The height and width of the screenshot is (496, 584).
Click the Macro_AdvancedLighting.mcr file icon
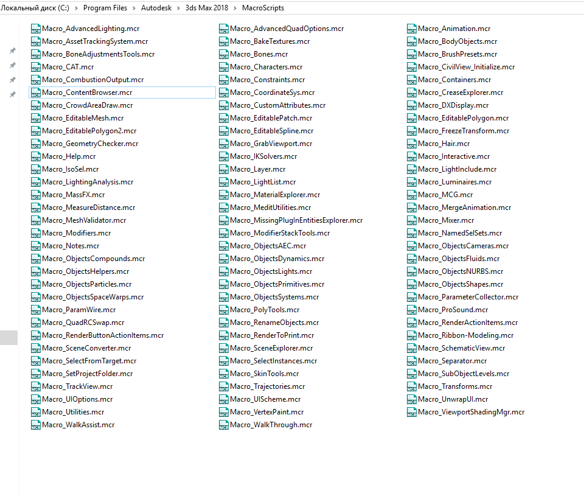pos(36,29)
